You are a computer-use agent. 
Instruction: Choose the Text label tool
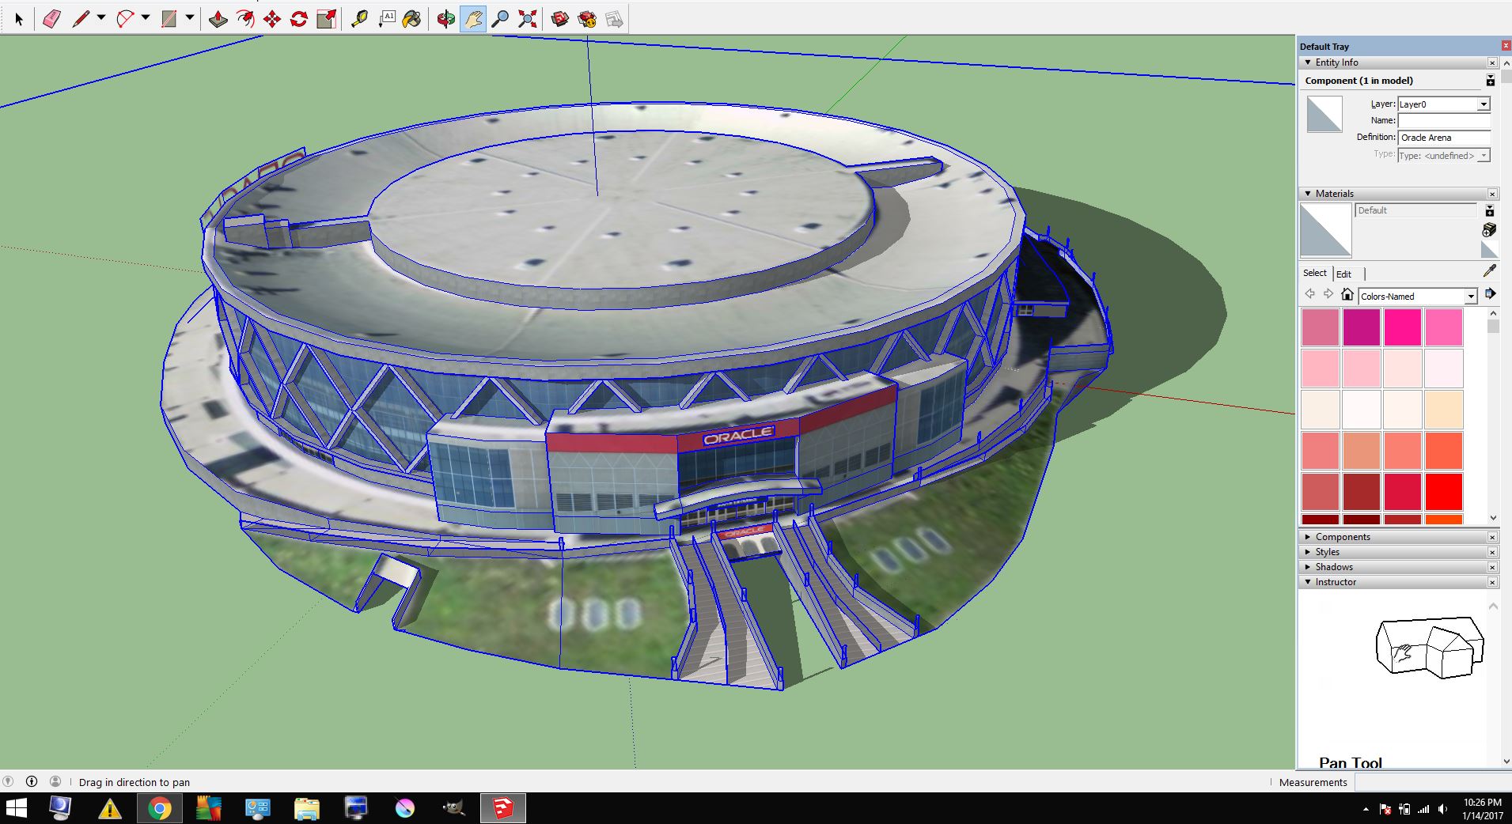387,19
